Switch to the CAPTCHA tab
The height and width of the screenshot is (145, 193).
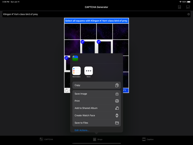click(47, 139)
